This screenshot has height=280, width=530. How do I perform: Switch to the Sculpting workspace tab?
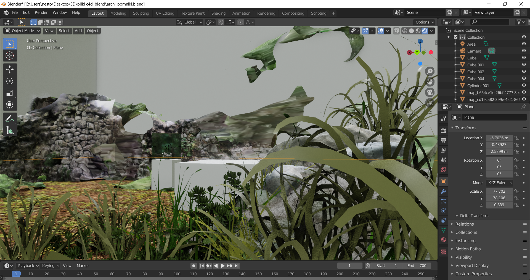tap(141, 13)
